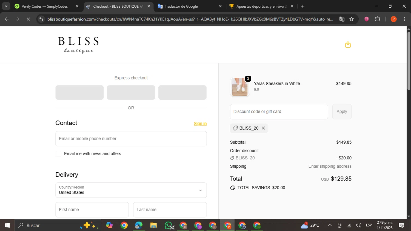View site information icon in address bar
This screenshot has height=231, width=411.
(41, 19)
